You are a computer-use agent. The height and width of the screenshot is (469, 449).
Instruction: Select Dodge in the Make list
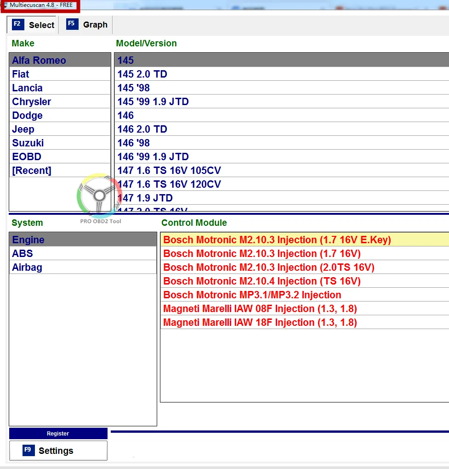60,115
